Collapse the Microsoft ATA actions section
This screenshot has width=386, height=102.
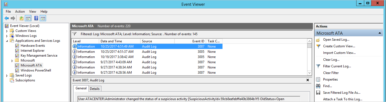click(380, 33)
